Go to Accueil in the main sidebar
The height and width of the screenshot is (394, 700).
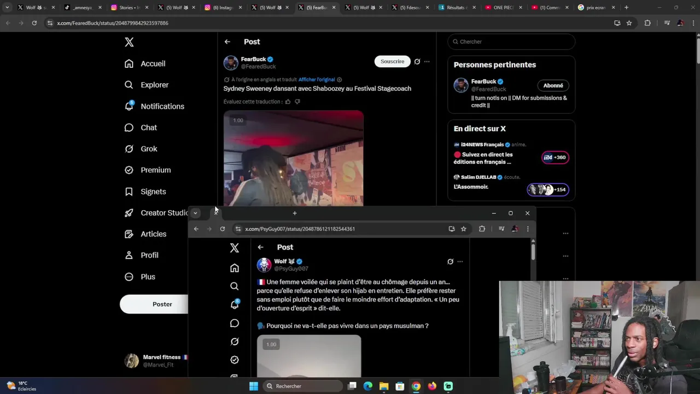pyautogui.click(x=145, y=63)
